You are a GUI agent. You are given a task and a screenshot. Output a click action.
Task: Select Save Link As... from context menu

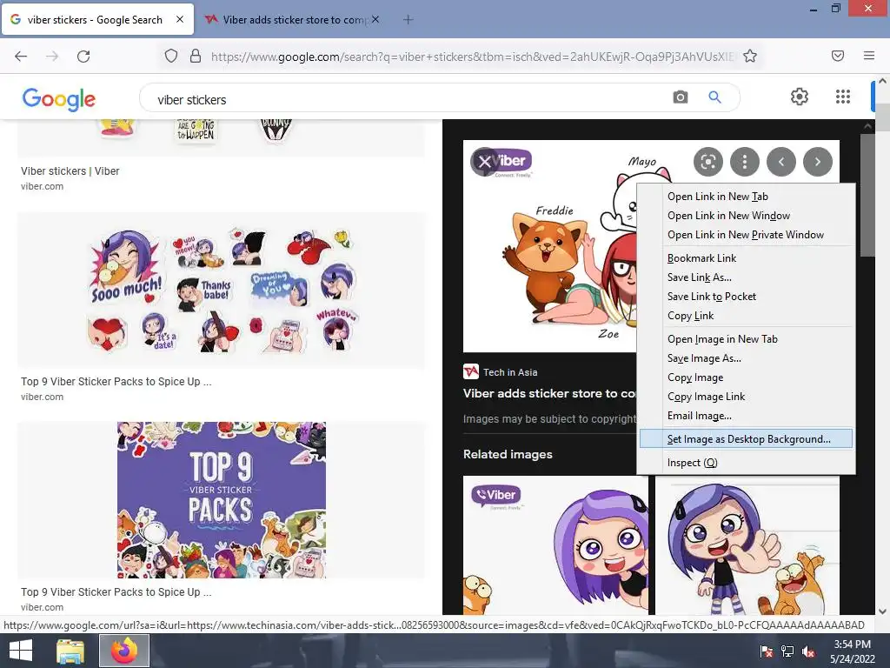click(x=746, y=277)
